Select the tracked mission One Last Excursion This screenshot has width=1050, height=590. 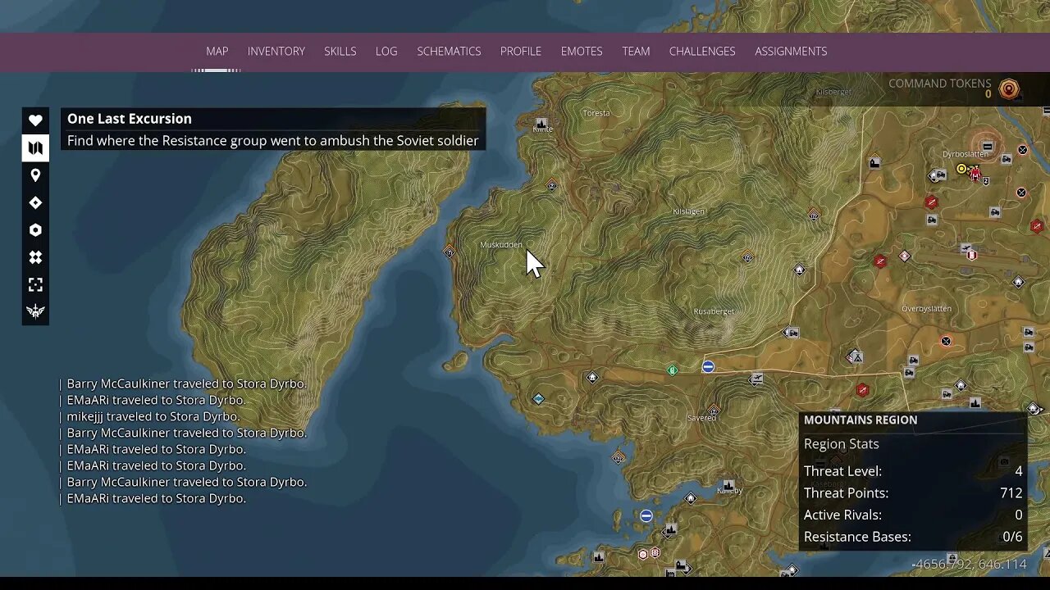pos(273,129)
